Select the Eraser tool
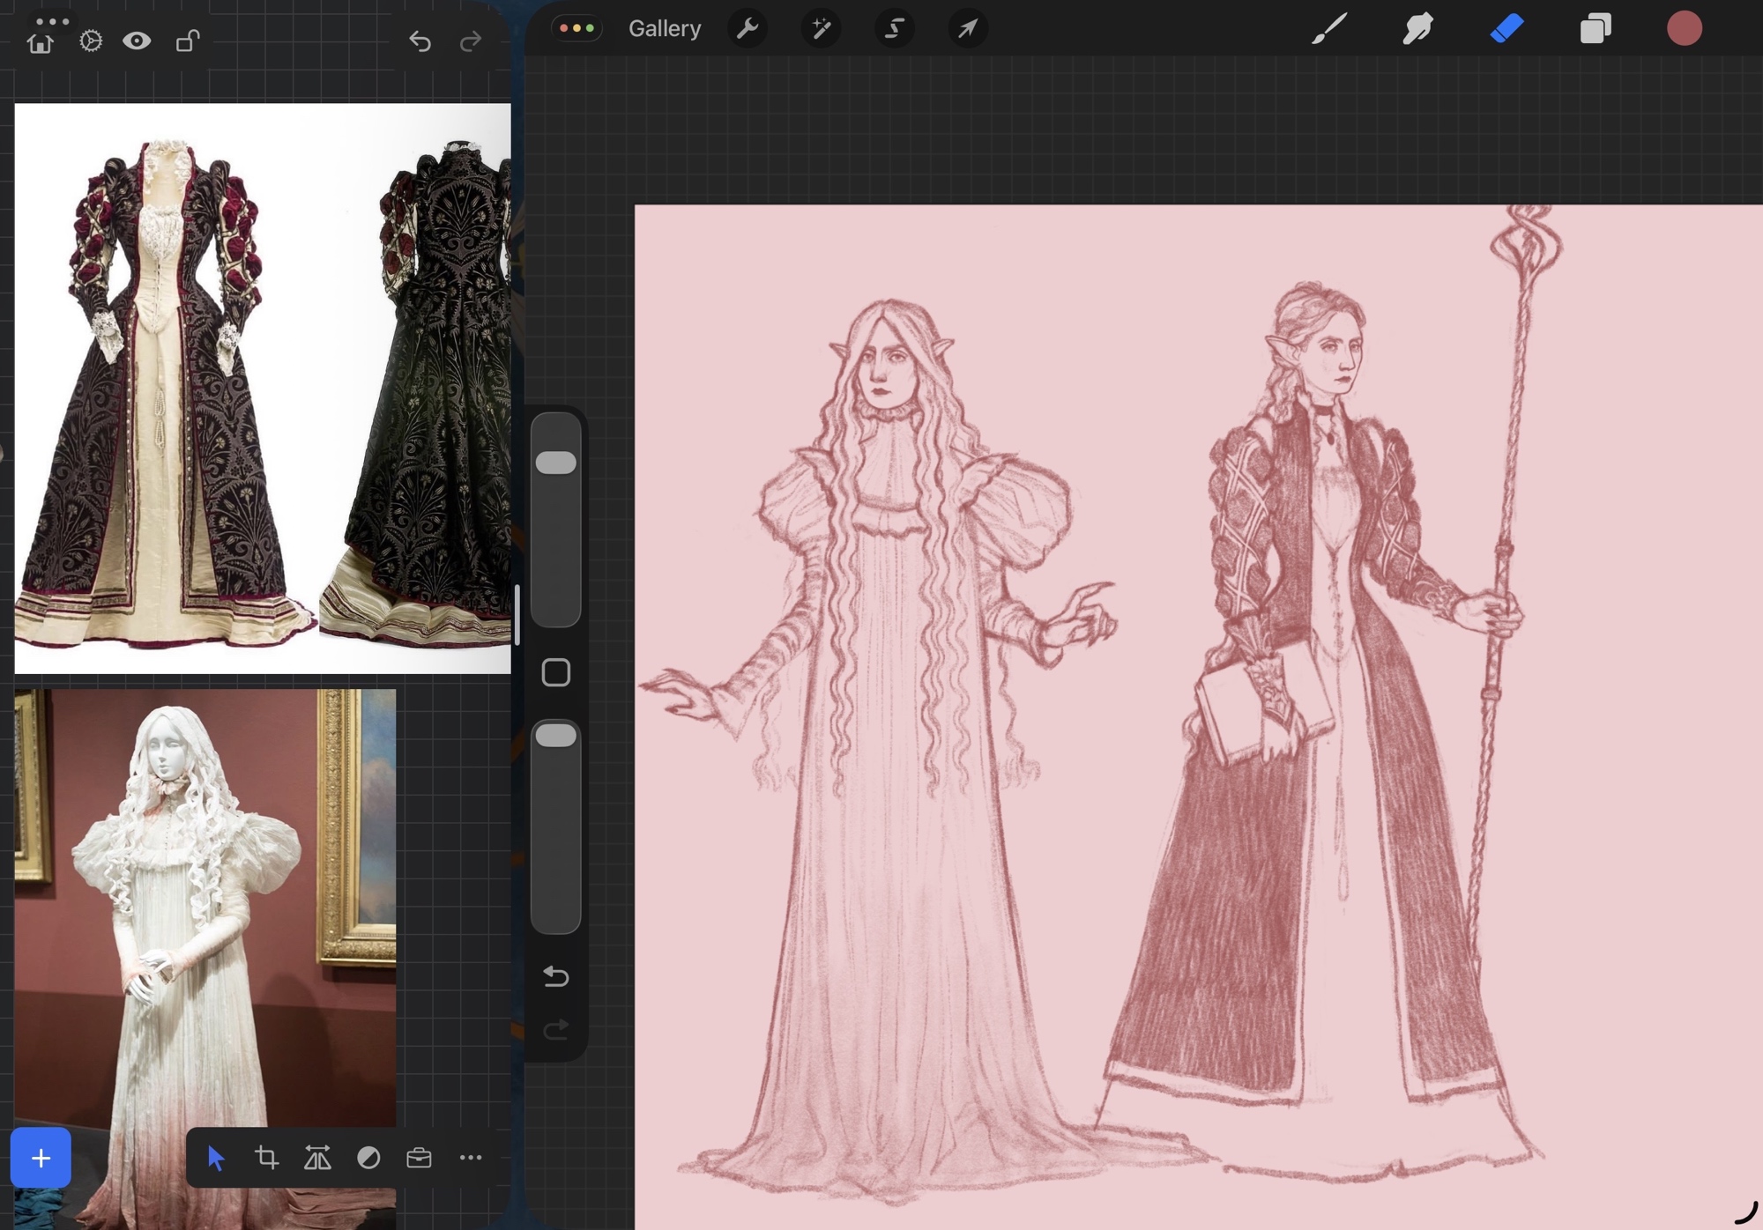Screen dimensions: 1763x1230 [x=1506, y=29]
